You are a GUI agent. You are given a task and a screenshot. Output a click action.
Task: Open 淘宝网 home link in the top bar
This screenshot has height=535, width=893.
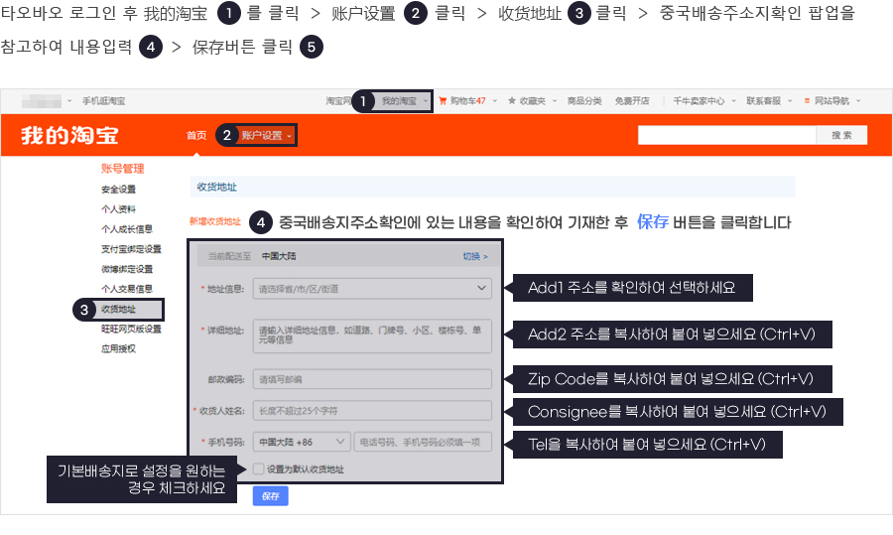click(x=337, y=101)
